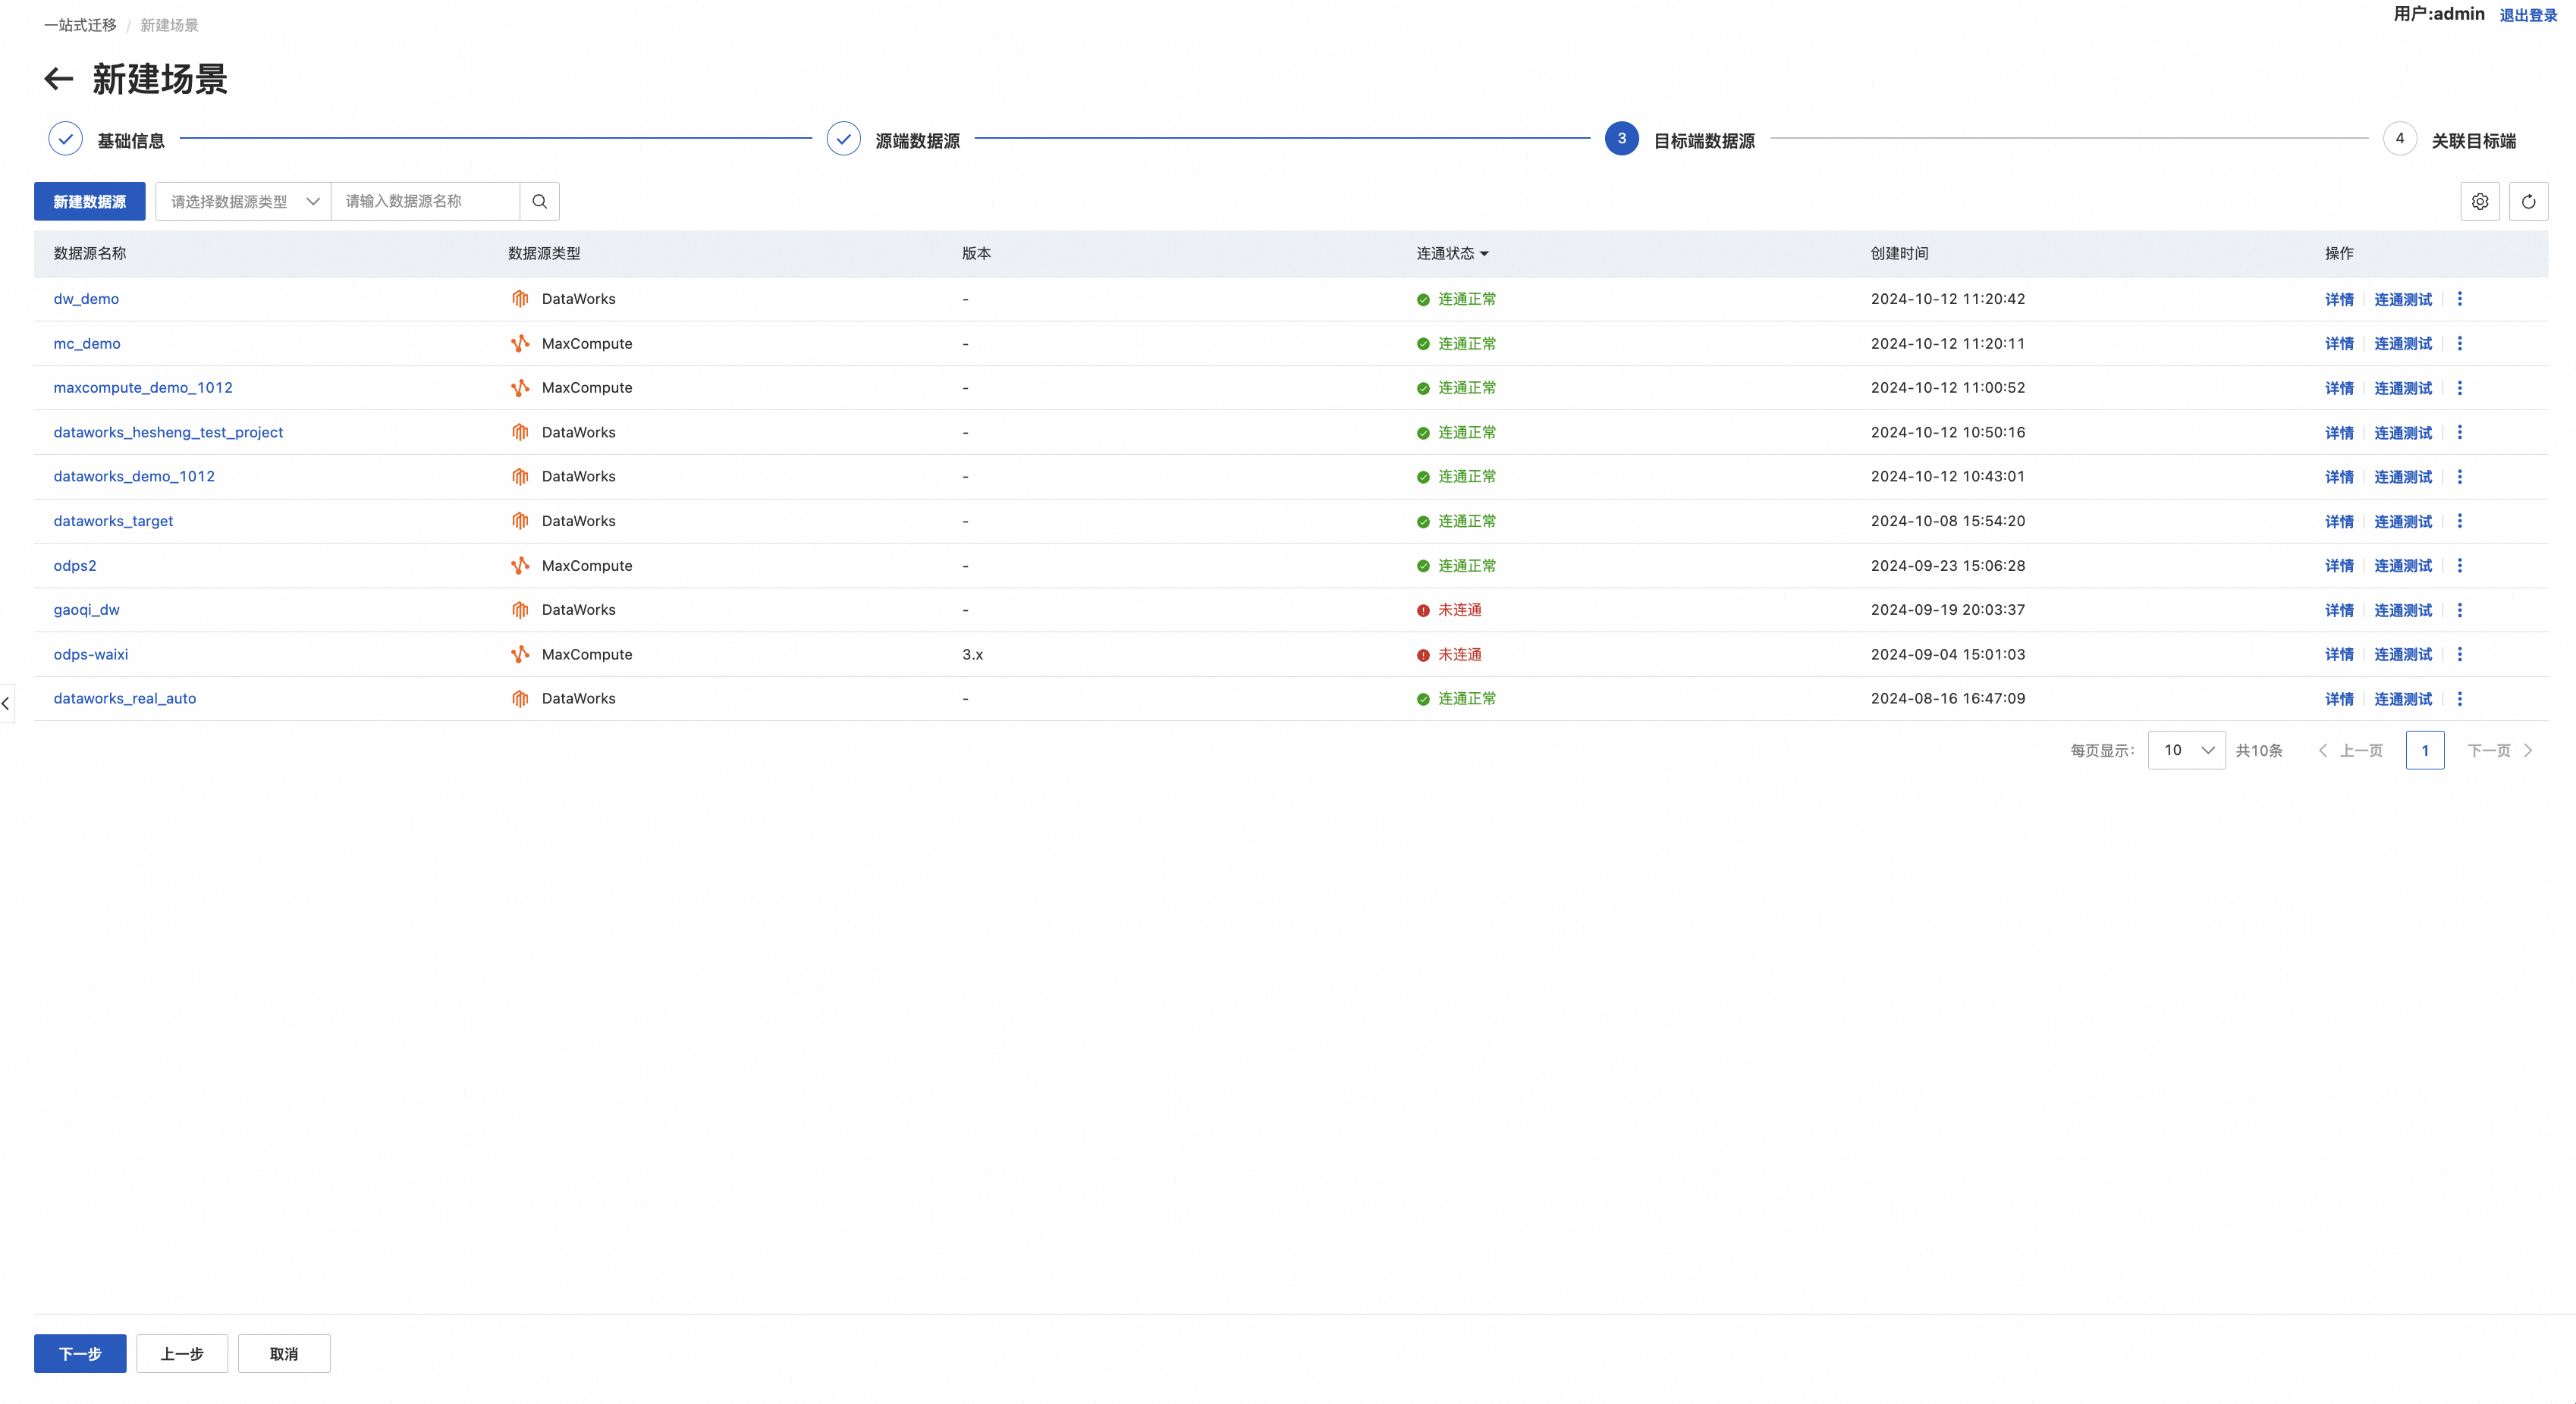Click 上一页 pagination button
Image resolution: width=2576 pixels, height=1404 pixels.
click(2351, 751)
